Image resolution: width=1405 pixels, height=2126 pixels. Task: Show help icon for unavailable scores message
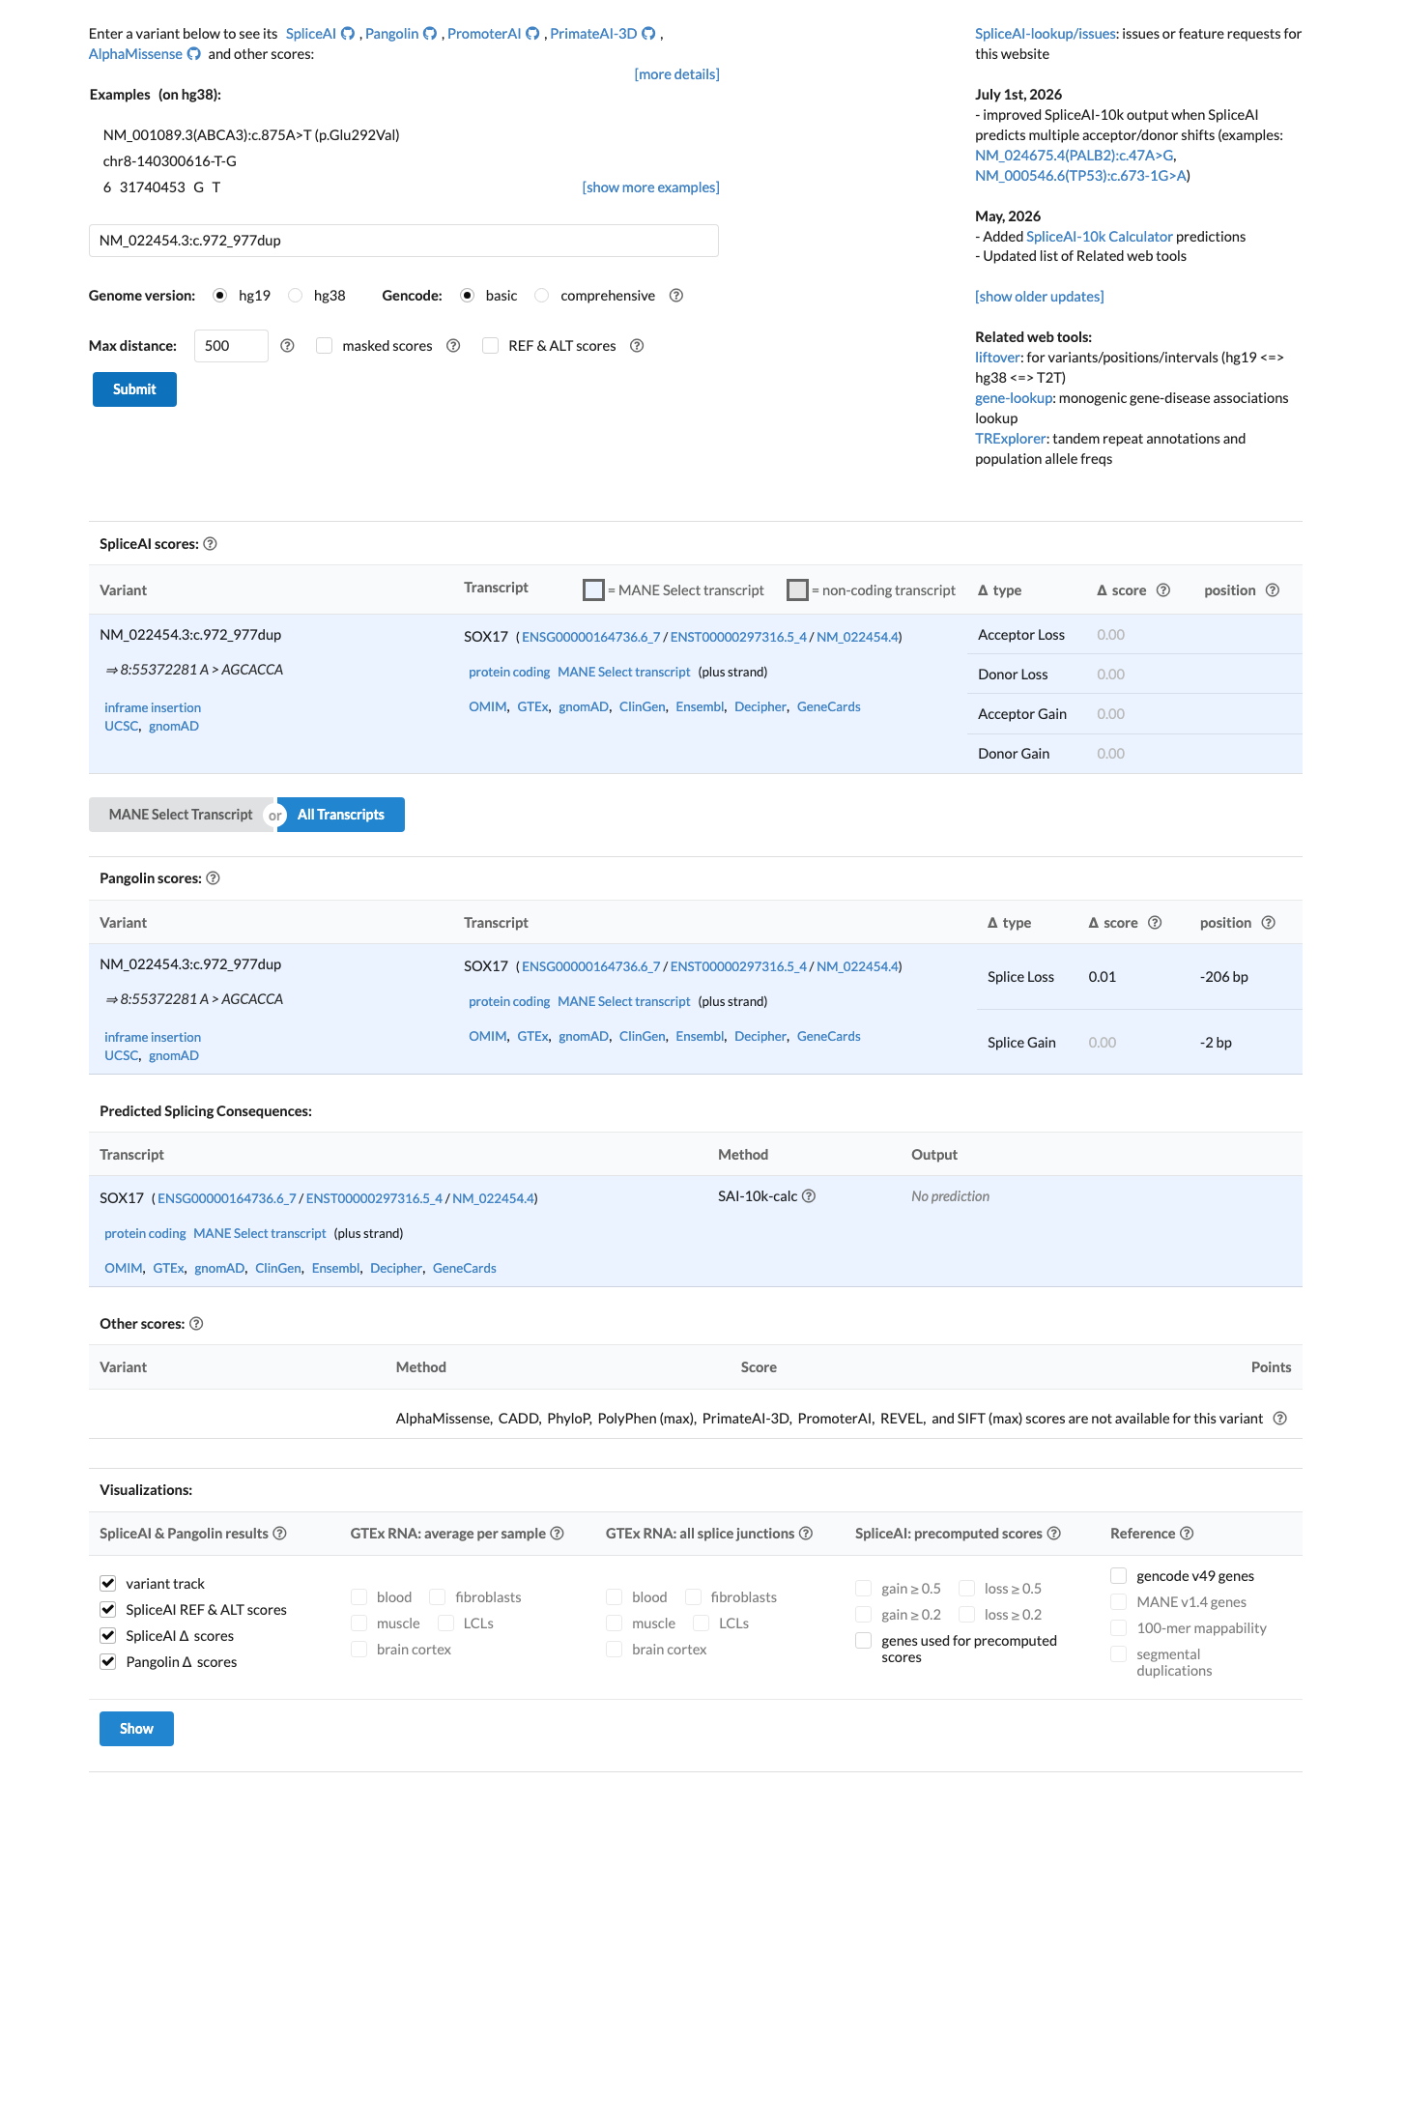[x=1279, y=1419]
